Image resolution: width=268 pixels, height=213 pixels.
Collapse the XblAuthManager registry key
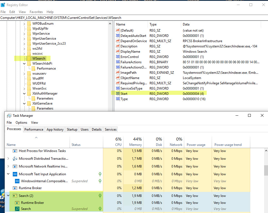click(24, 94)
